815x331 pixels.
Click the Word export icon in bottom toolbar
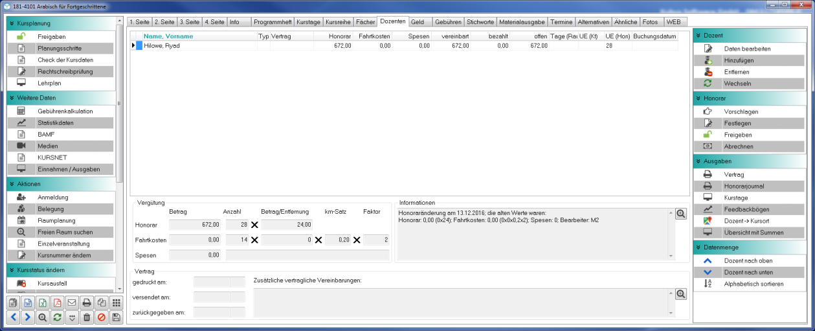tap(28, 302)
